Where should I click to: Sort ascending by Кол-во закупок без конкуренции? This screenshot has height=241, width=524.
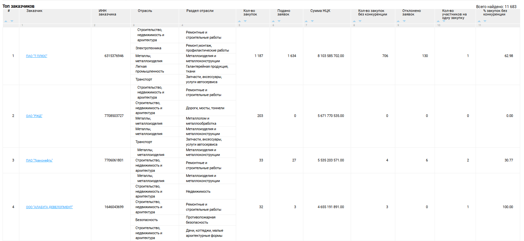click(x=354, y=21)
